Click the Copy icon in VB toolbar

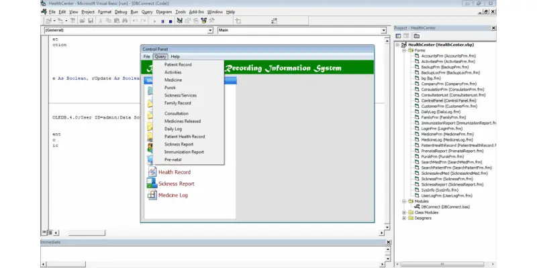[109, 21]
